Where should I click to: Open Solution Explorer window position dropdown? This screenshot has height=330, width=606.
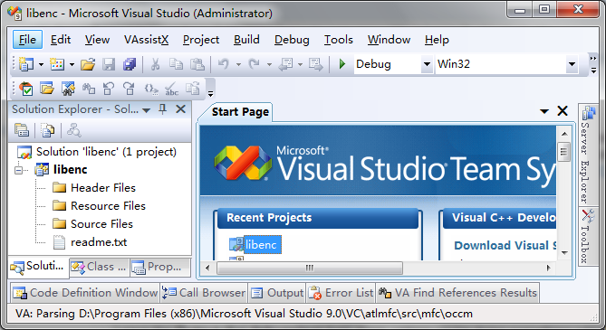pyautogui.click(x=146, y=110)
